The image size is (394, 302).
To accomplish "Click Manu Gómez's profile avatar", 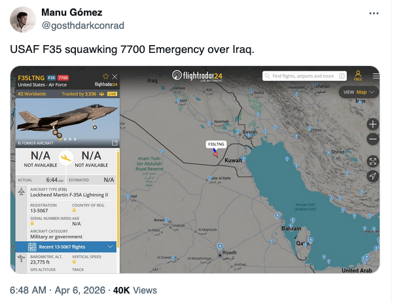I will tap(23, 20).
